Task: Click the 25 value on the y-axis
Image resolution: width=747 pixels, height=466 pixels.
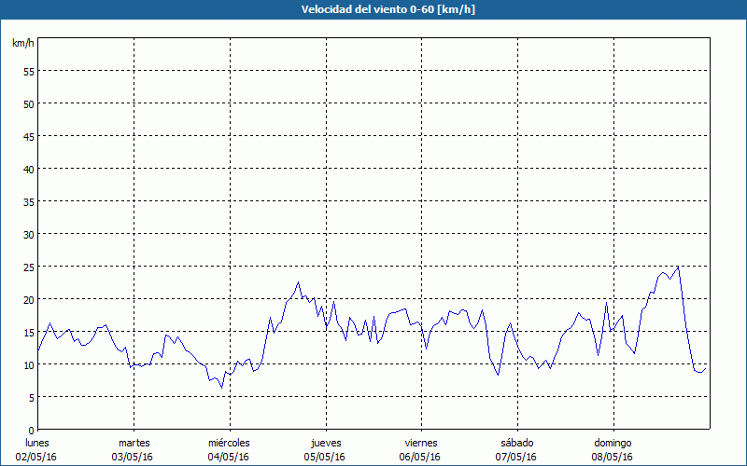Action: (x=28, y=267)
